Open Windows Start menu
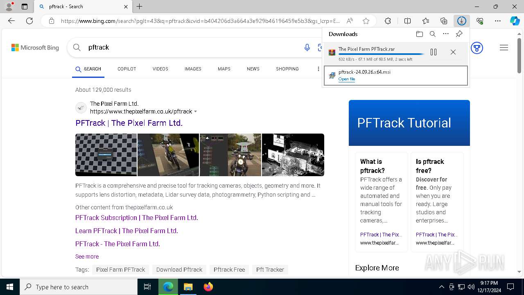The height and width of the screenshot is (295, 524). [x=10, y=287]
